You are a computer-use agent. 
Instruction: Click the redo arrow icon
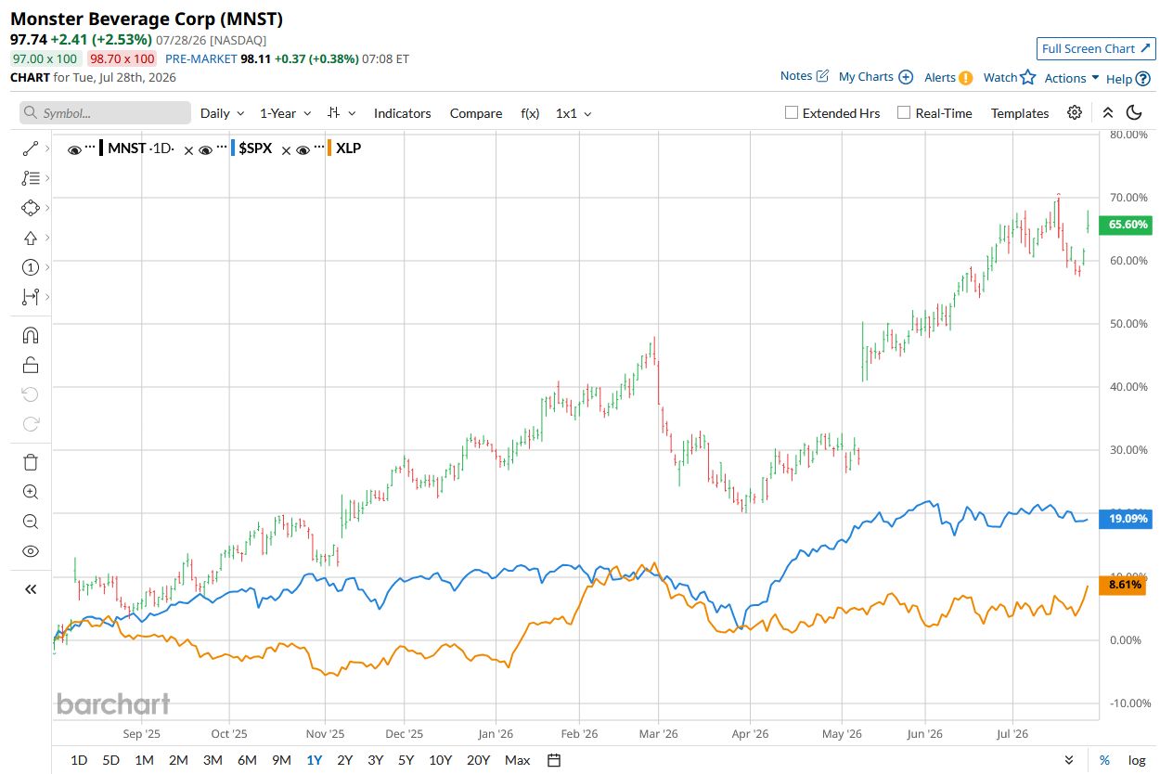[30, 424]
